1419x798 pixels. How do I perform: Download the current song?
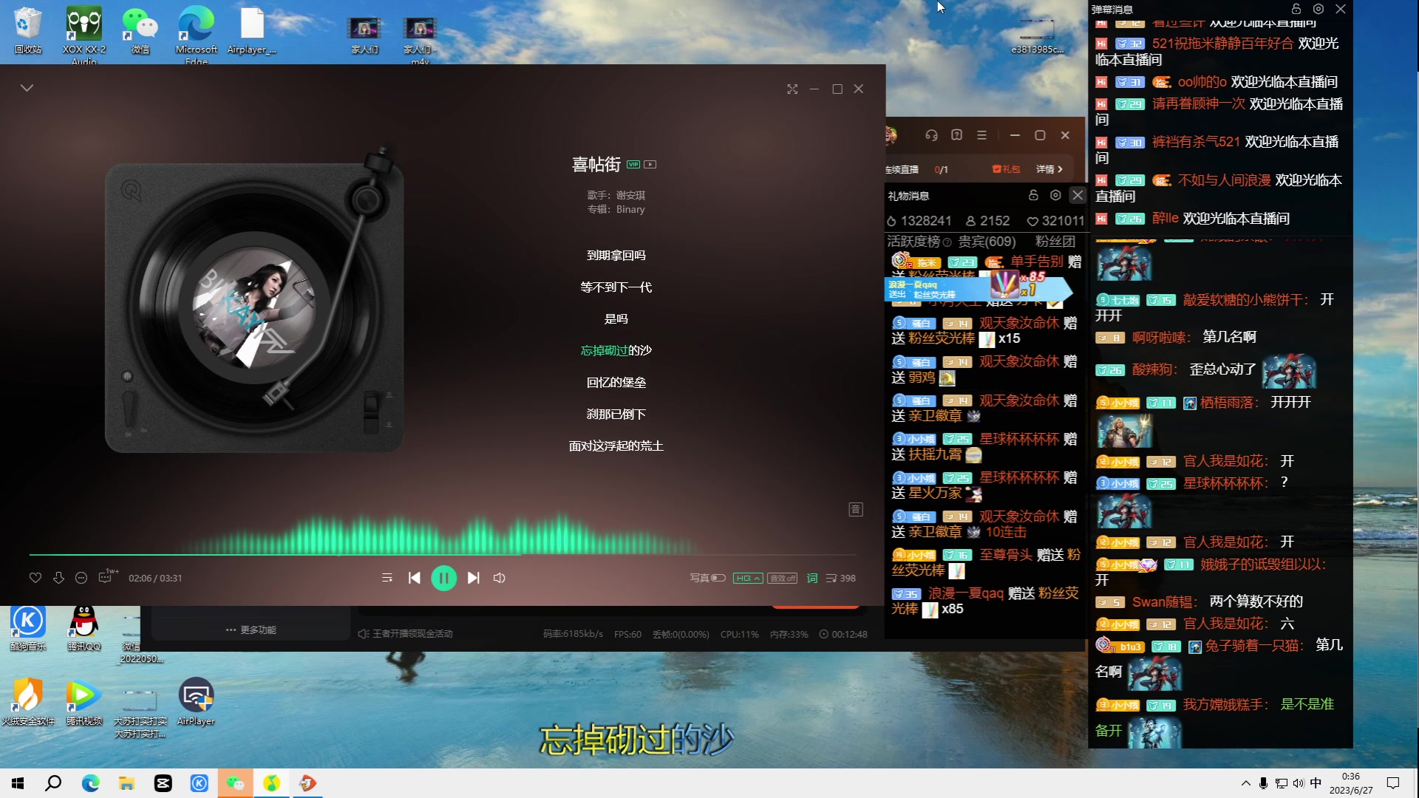(x=58, y=578)
